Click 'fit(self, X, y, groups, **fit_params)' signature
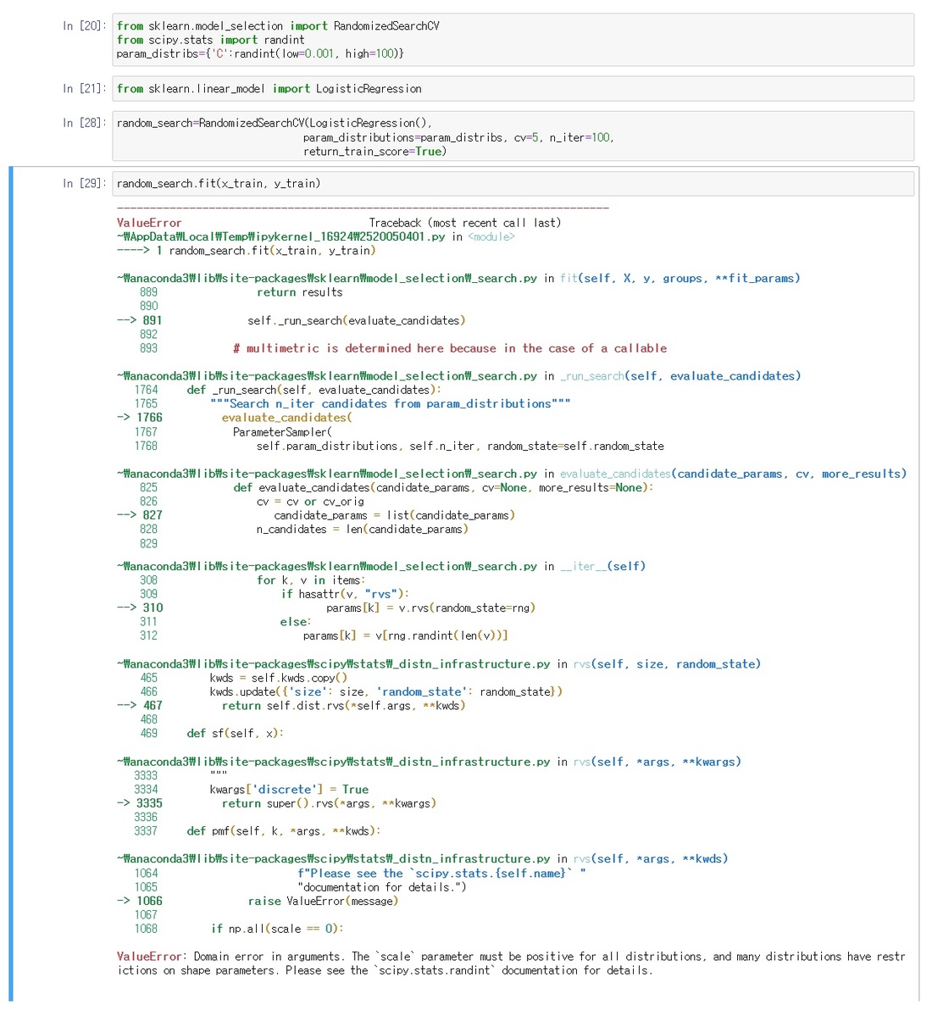Screen dimensions: 932x1010 tap(680, 278)
